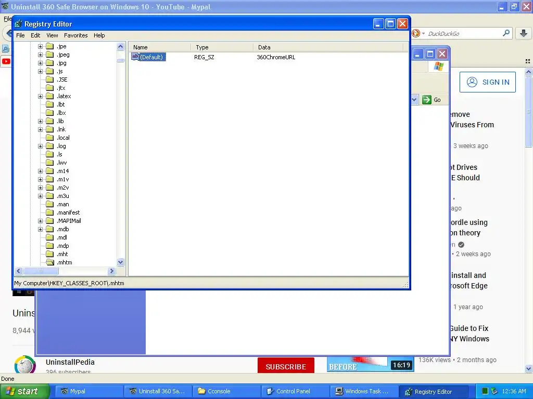533x399 pixels.
Task: Expand the .jpg registry key
Action: point(40,63)
